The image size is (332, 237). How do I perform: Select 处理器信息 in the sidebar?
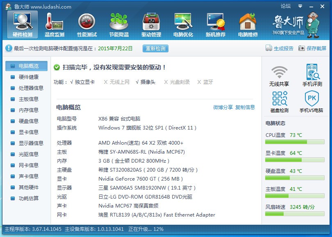pos(27,88)
